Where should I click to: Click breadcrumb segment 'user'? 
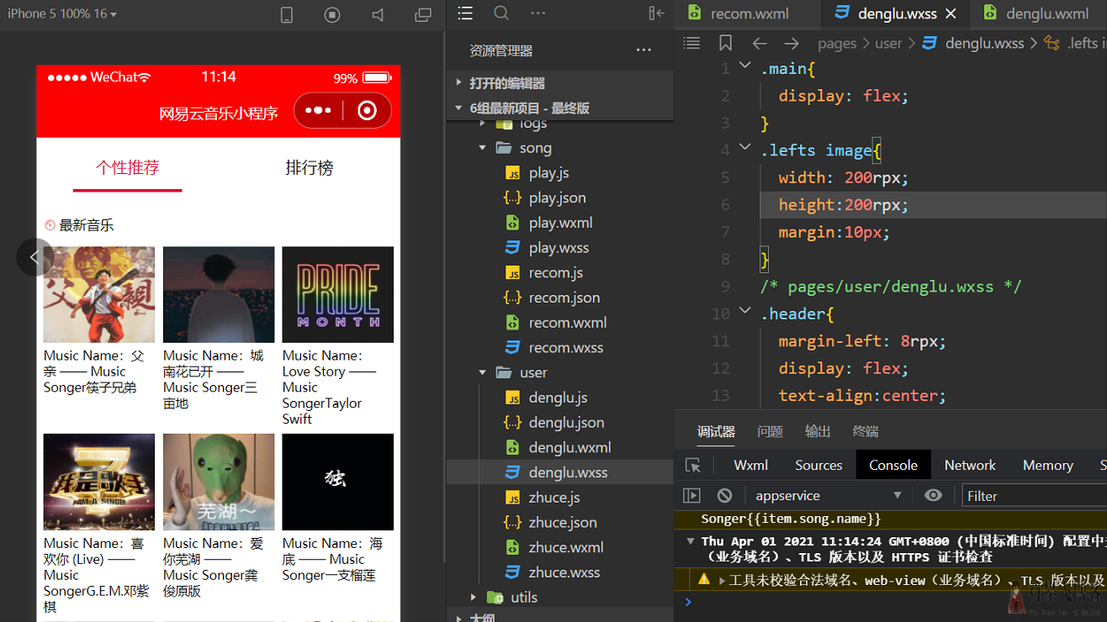[x=888, y=43]
